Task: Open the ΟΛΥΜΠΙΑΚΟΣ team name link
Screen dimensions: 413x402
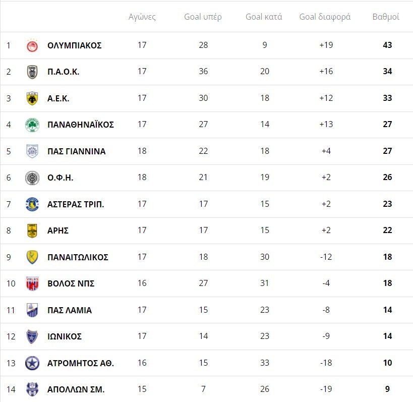Action: tap(75, 45)
